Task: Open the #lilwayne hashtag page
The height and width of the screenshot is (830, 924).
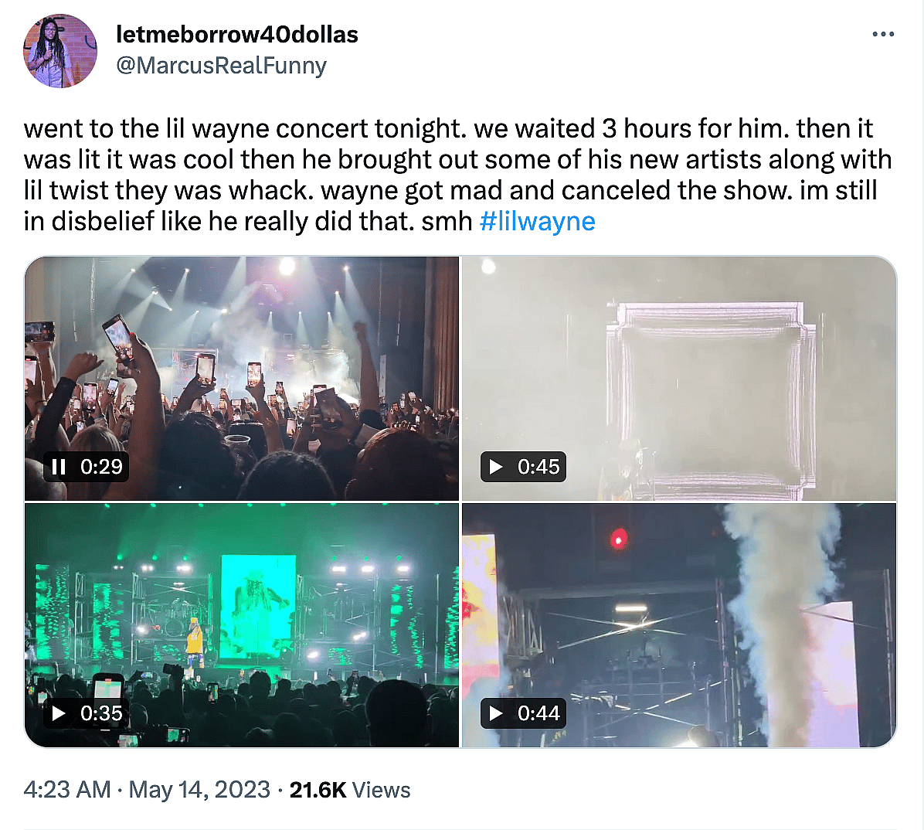Action: (538, 221)
